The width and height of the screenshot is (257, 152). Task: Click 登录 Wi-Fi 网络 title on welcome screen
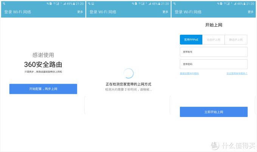coord(17,12)
